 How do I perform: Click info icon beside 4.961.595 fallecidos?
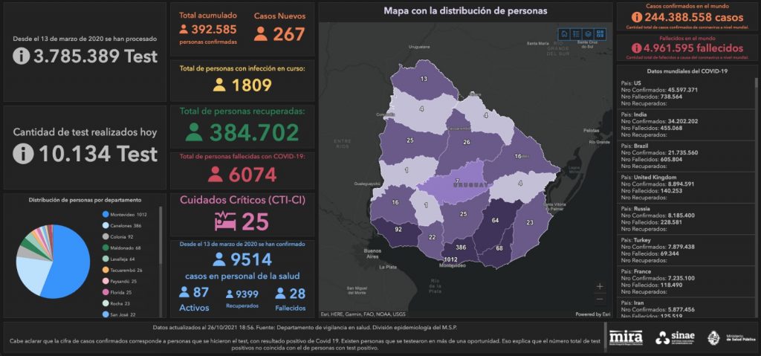(x=637, y=48)
